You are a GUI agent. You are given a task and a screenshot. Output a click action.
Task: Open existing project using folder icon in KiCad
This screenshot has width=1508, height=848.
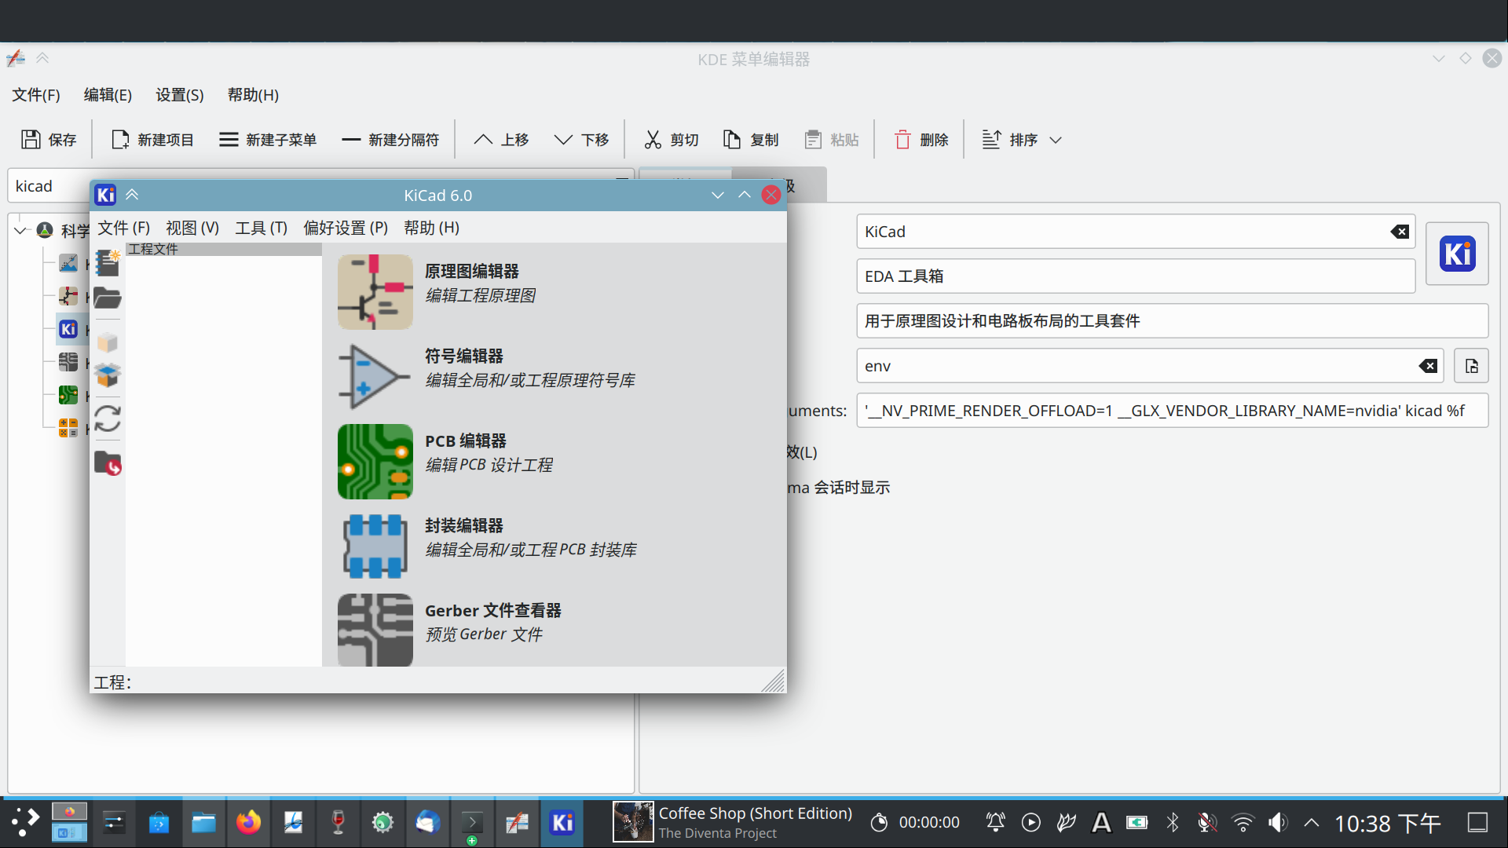pyautogui.click(x=108, y=298)
